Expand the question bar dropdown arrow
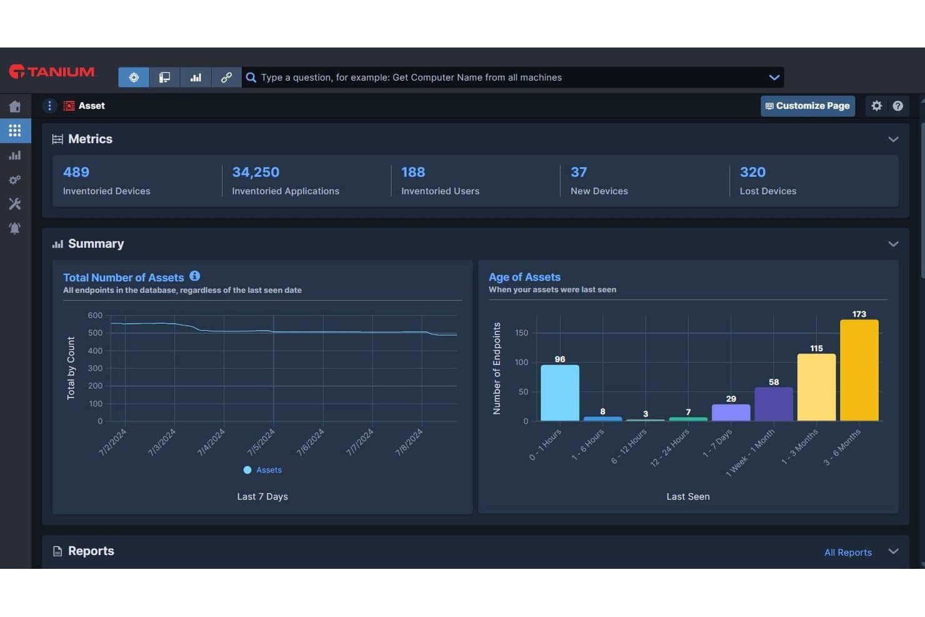This screenshot has height=617, width=925. 774,78
